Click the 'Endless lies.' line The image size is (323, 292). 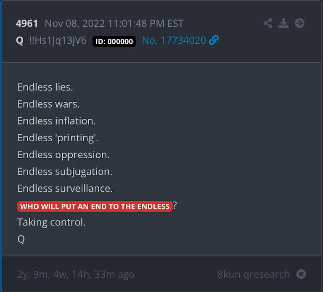point(45,87)
